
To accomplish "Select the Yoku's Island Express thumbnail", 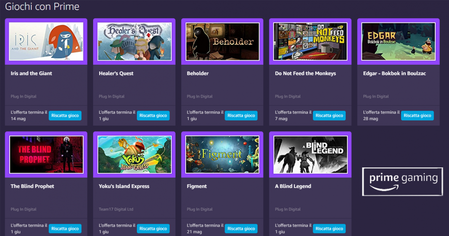I will pos(134,155).
